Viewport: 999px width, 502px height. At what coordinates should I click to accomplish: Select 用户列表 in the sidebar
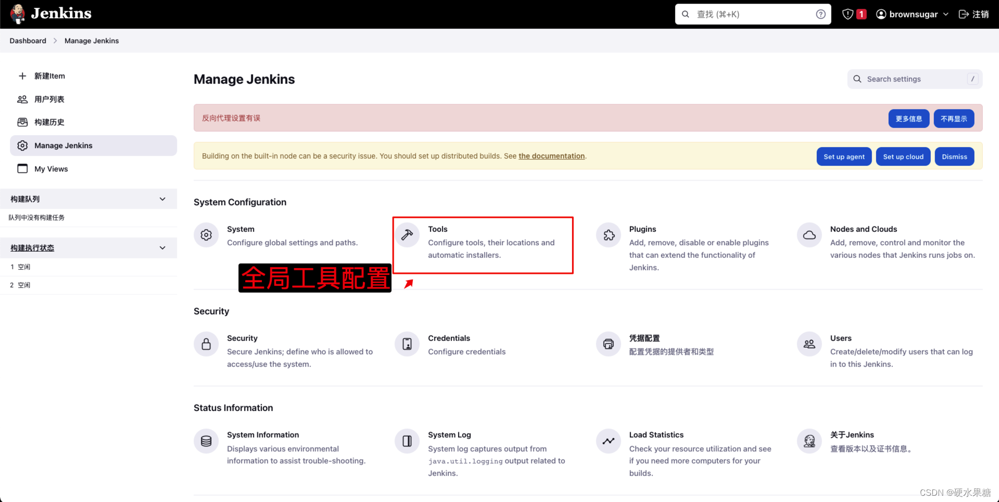[x=93, y=99]
